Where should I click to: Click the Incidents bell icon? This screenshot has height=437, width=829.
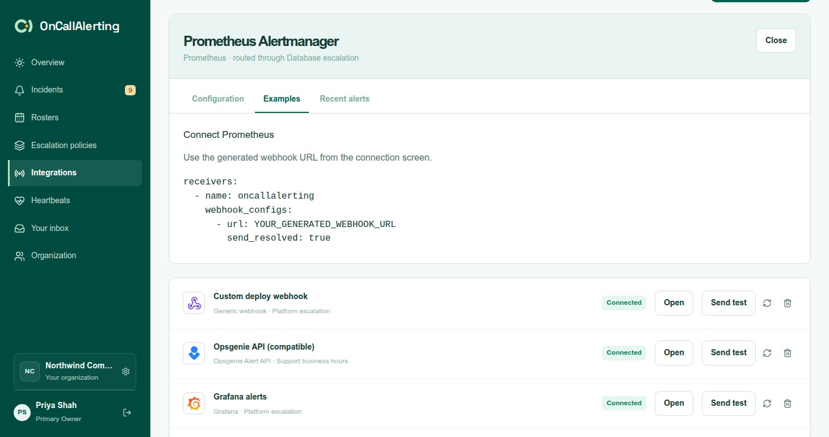(x=20, y=90)
